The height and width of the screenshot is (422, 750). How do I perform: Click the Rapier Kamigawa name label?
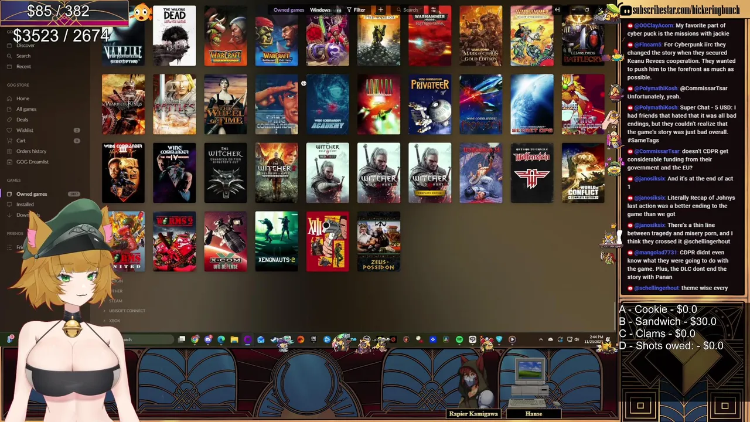tap(473, 414)
